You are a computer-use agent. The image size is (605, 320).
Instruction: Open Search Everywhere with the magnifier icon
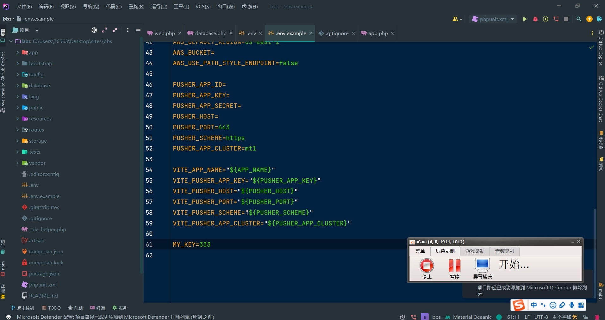pyautogui.click(x=579, y=19)
